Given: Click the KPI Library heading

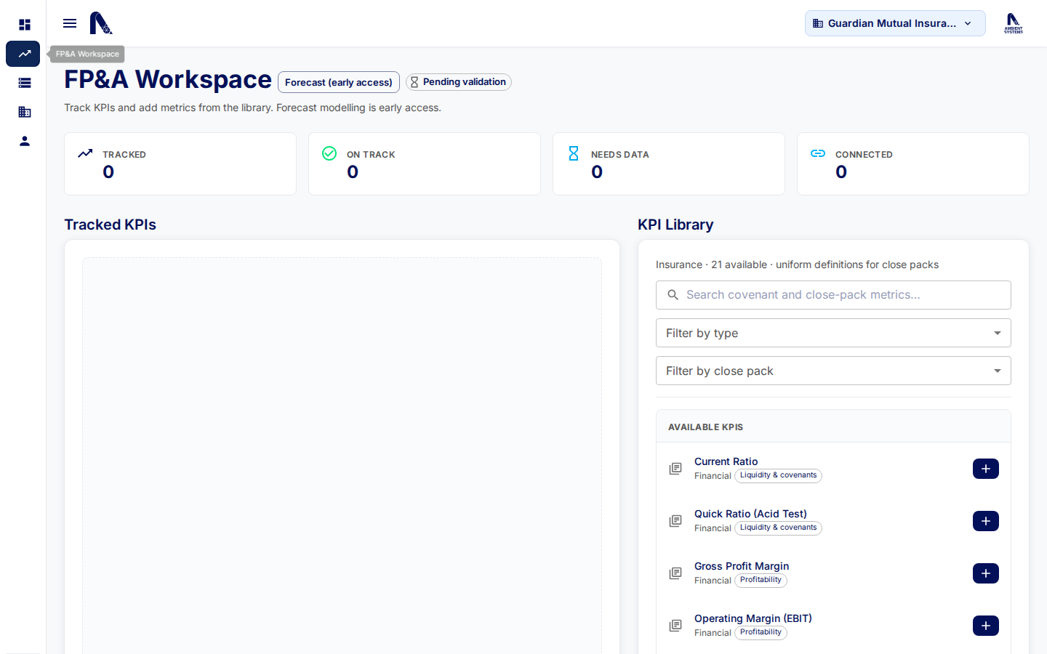Looking at the screenshot, I should [675, 225].
